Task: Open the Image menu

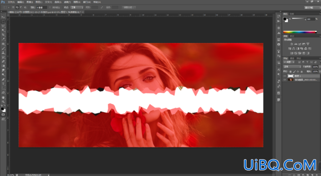Action: point(30,2)
